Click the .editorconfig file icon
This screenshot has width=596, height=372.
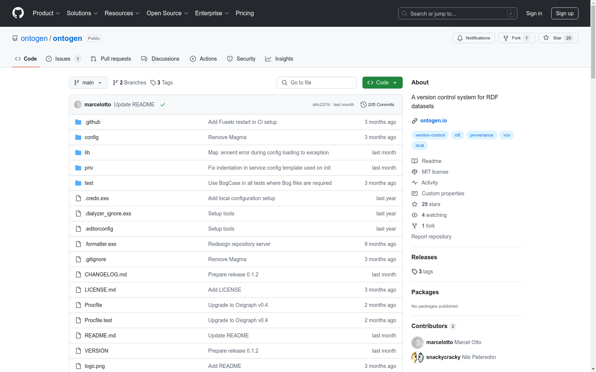[x=78, y=229]
